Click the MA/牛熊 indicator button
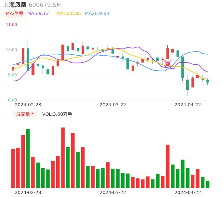The image size is (223, 197). coord(15,14)
